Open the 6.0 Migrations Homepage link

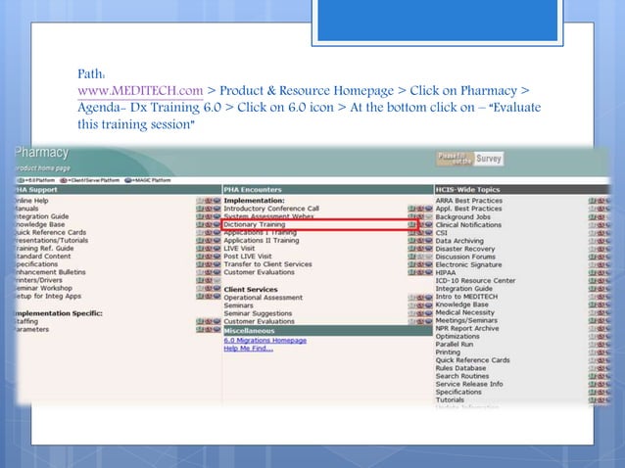coord(265,341)
